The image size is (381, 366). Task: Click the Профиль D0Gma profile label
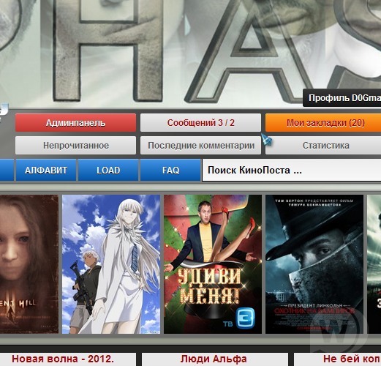coord(342,98)
